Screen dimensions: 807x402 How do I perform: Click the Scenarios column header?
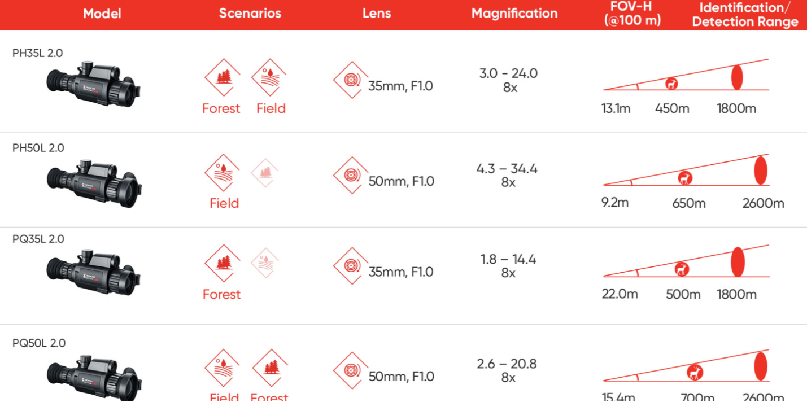[x=250, y=14]
